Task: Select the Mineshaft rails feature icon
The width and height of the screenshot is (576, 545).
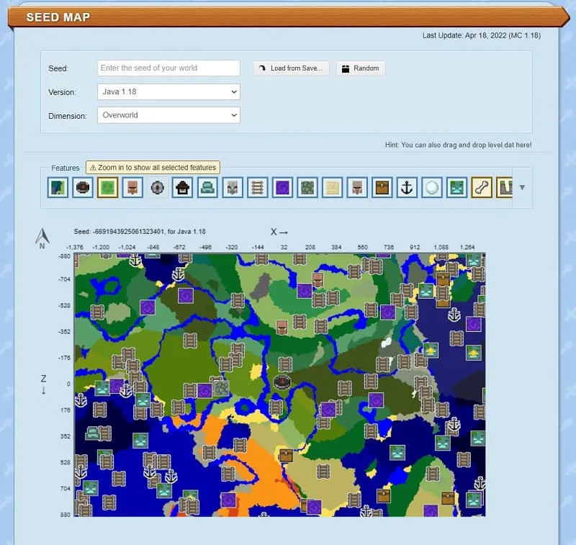Action: [258, 188]
